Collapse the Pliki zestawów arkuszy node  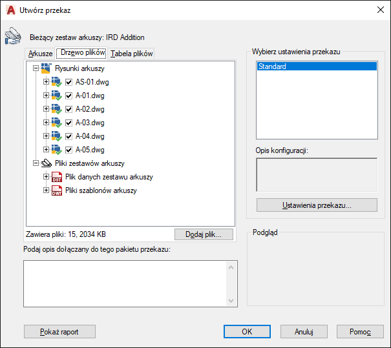36,163
